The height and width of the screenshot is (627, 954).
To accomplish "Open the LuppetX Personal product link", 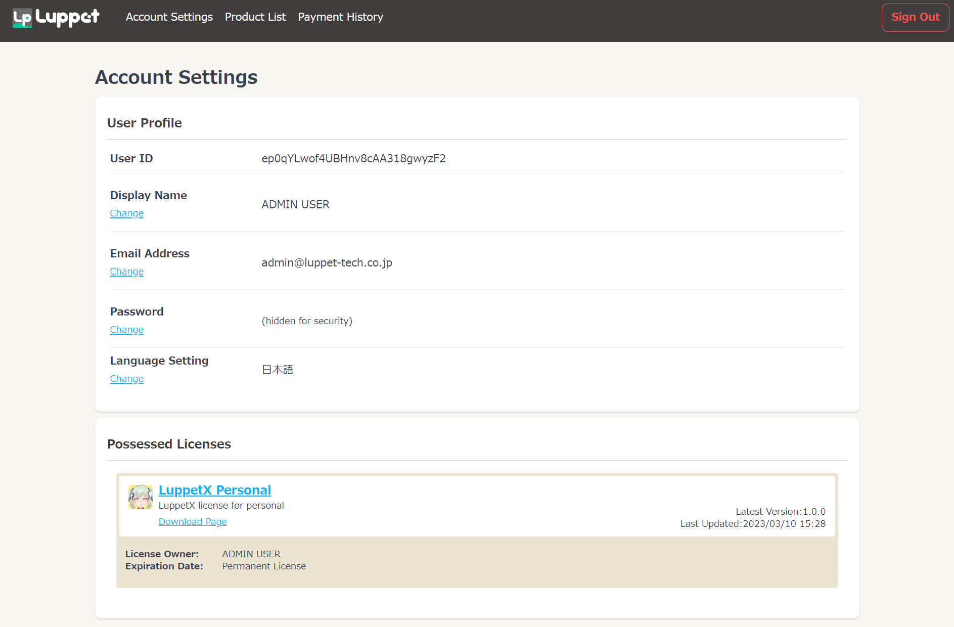I will 214,490.
